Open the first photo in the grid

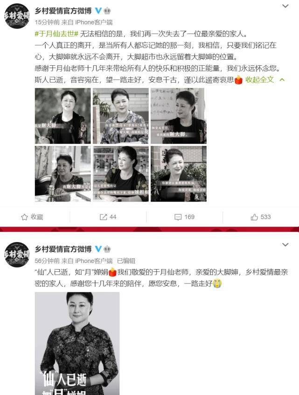click(63, 116)
